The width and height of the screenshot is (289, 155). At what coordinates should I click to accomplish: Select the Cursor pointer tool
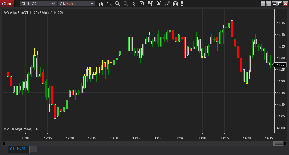[134, 4]
